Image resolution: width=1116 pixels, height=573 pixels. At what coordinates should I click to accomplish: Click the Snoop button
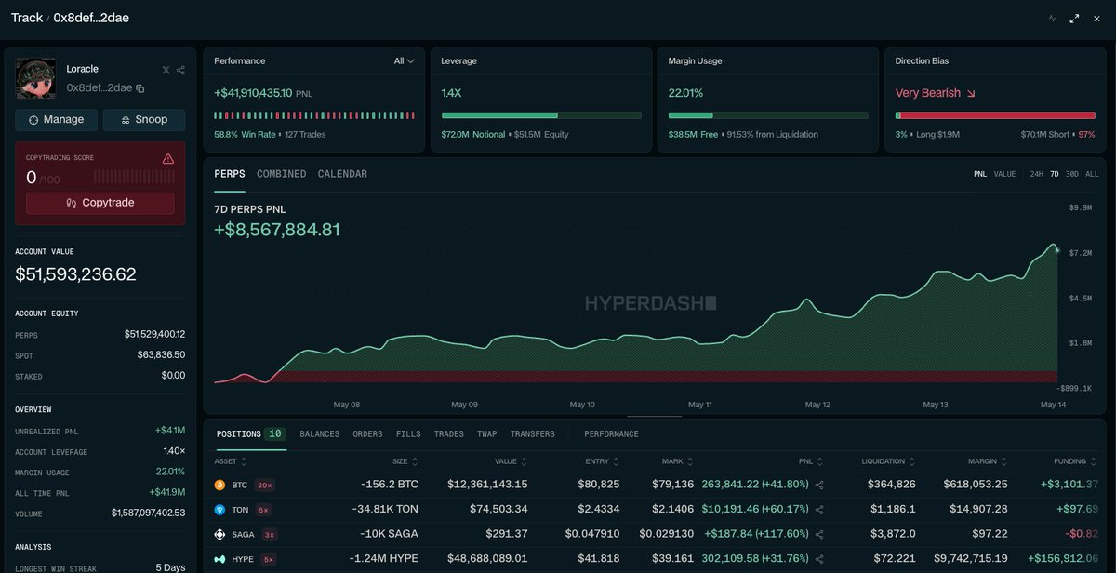click(x=143, y=120)
